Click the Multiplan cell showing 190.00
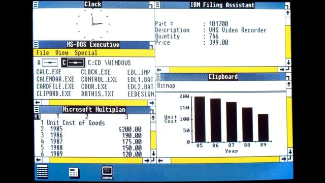Screen dimensions: 325x183 132,136
